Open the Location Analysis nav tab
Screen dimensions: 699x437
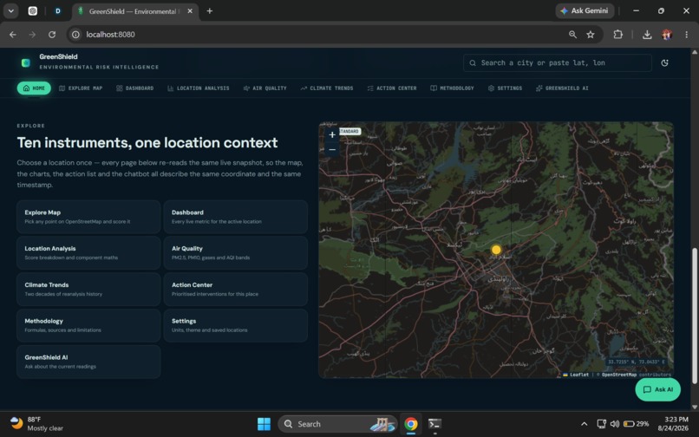click(199, 88)
